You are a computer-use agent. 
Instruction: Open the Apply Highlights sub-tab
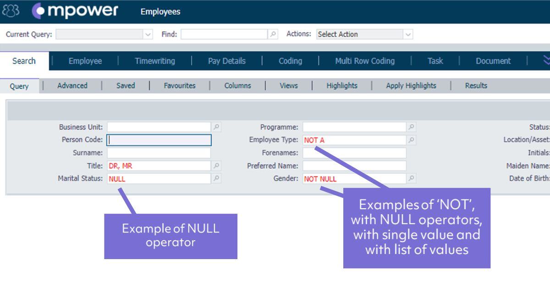click(x=411, y=86)
